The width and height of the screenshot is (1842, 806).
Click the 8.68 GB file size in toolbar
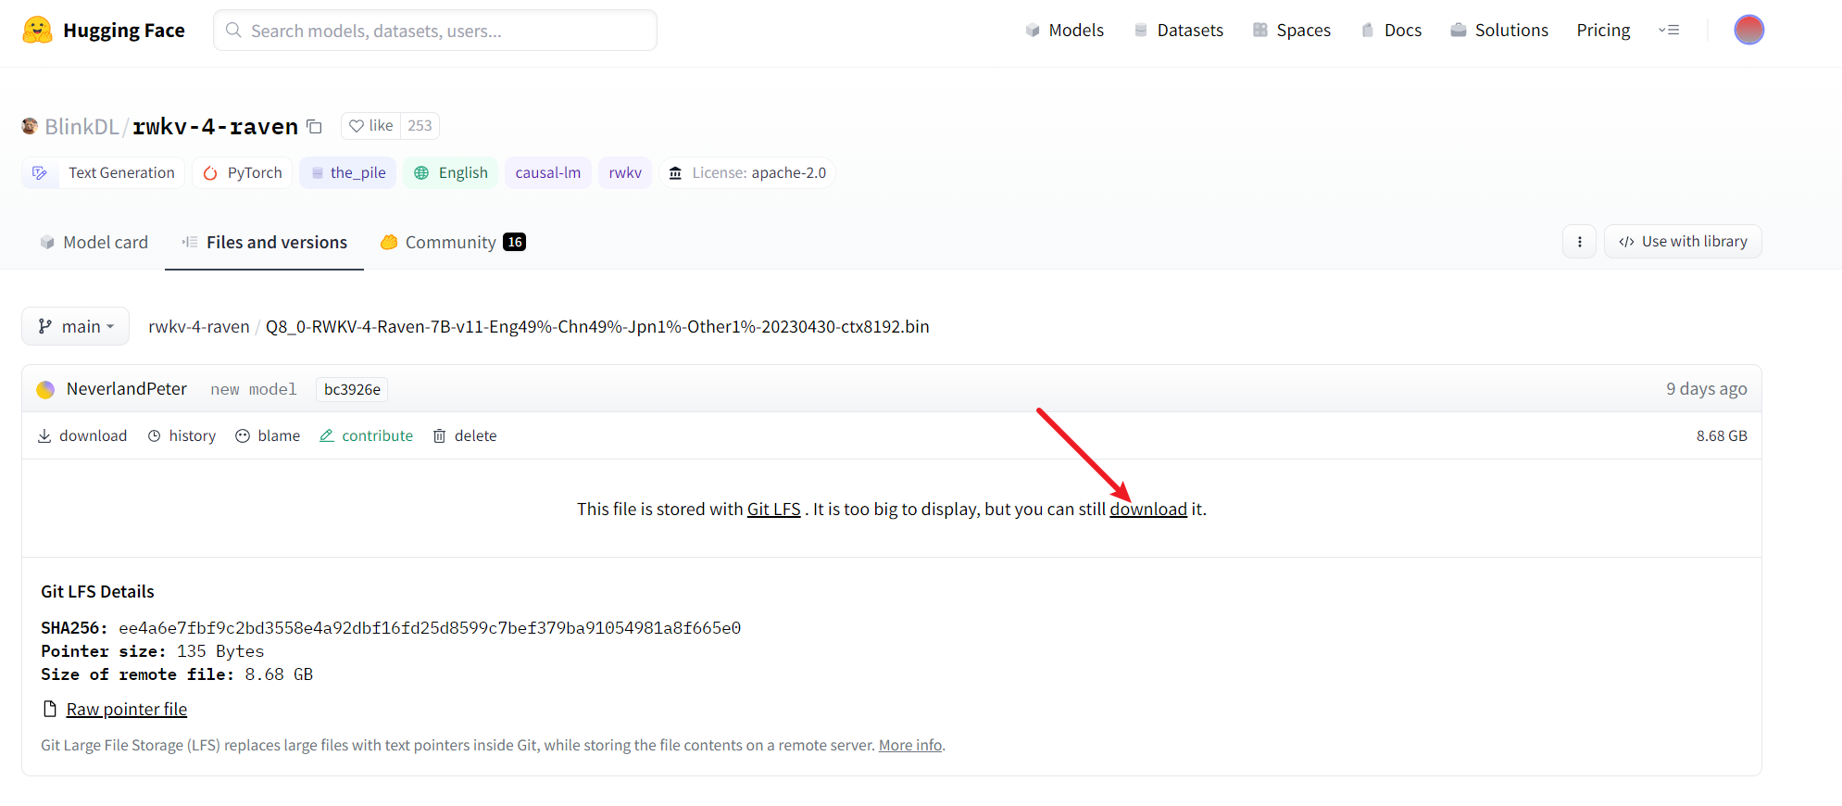point(1722,435)
